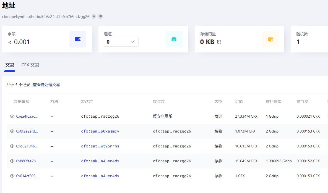Click the 价值 column header
This screenshot has width=328, height=193.
[239, 102]
